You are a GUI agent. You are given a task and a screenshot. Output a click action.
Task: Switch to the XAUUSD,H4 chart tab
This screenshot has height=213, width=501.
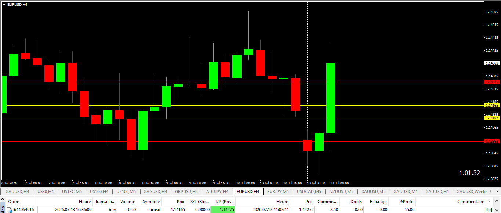[17, 191]
